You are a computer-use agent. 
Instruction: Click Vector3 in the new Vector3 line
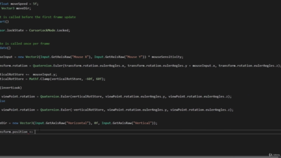26,123
